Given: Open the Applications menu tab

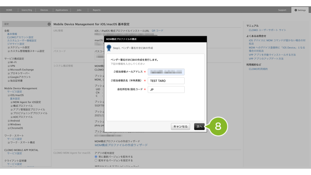Looking at the screenshot, I should 62,10.
